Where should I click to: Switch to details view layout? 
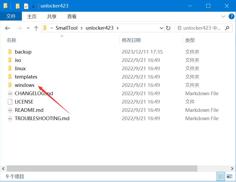click(x=221, y=177)
